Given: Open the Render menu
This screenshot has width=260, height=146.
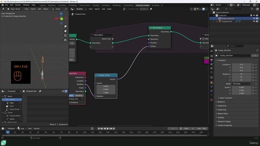Looking at the screenshot, I should [18, 5].
